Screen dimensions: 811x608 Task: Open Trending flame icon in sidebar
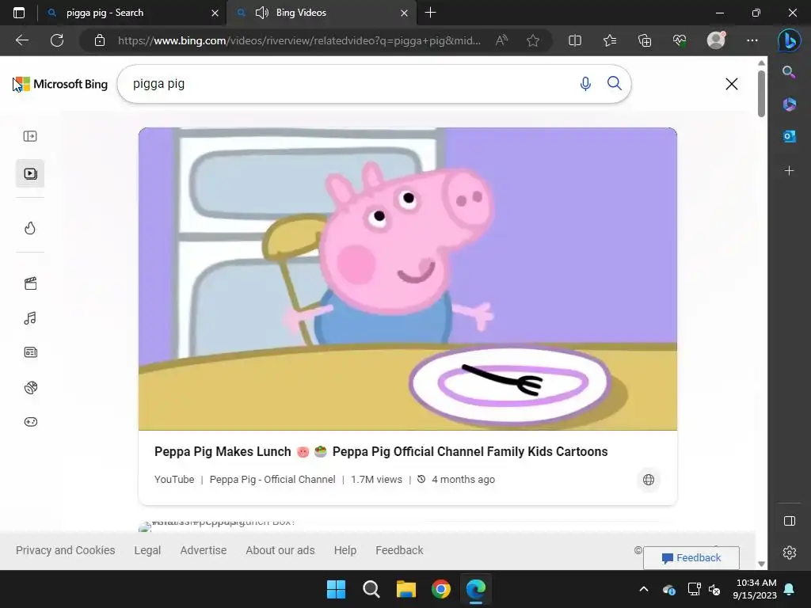click(30, 228)
